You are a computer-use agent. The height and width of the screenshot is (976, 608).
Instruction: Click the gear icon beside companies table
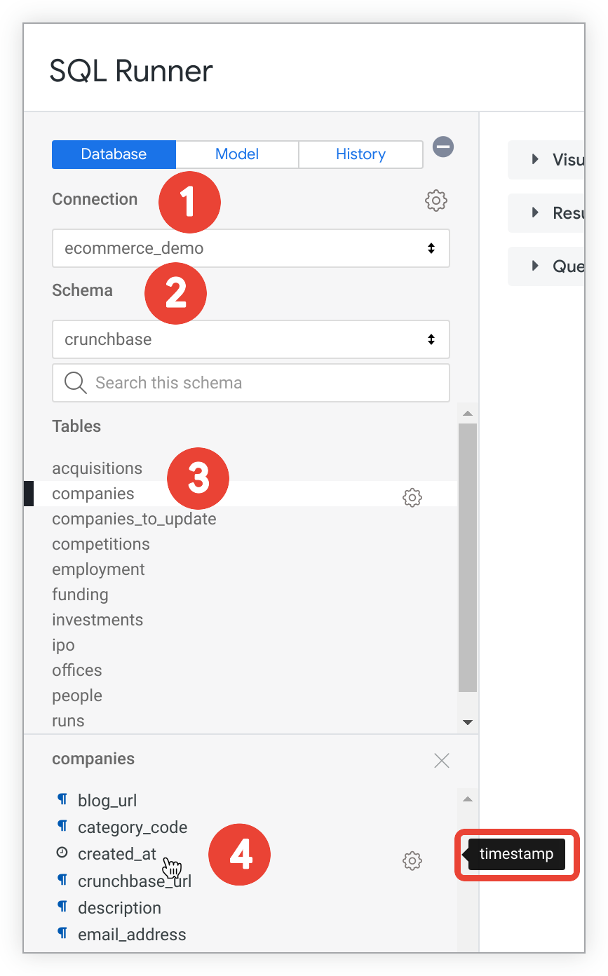tap(412, 497)
